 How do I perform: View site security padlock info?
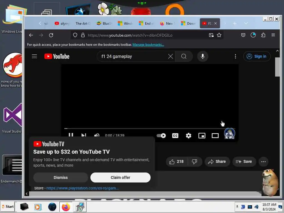point(83,35)
